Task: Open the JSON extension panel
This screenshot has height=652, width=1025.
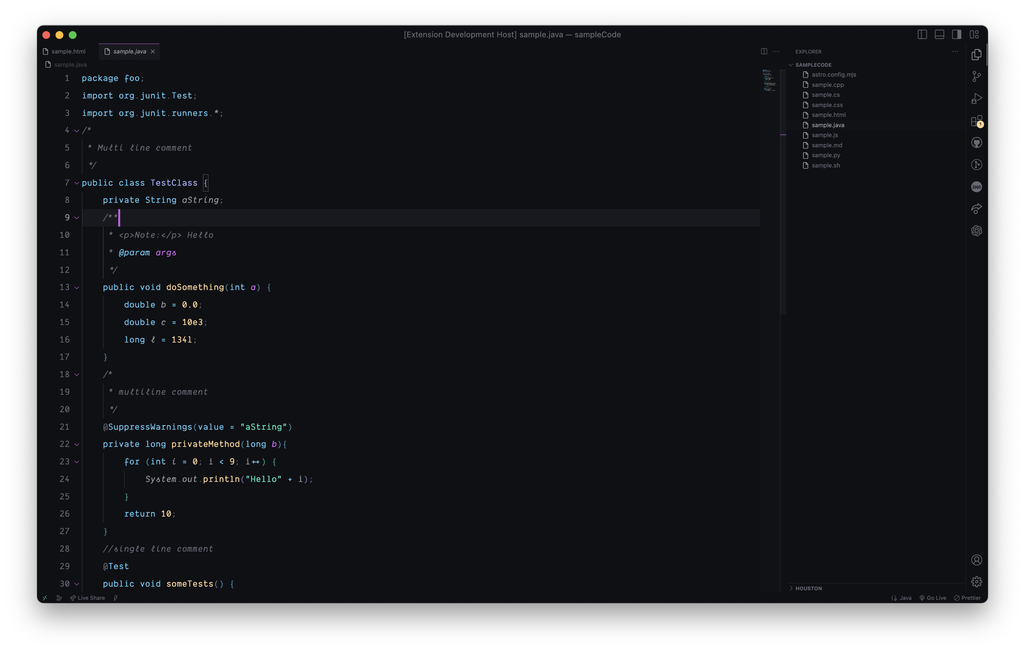Action: 976,187
